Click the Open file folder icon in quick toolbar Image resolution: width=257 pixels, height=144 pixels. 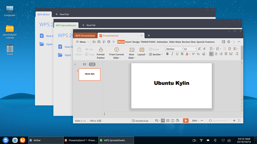(x=94, y=42)
